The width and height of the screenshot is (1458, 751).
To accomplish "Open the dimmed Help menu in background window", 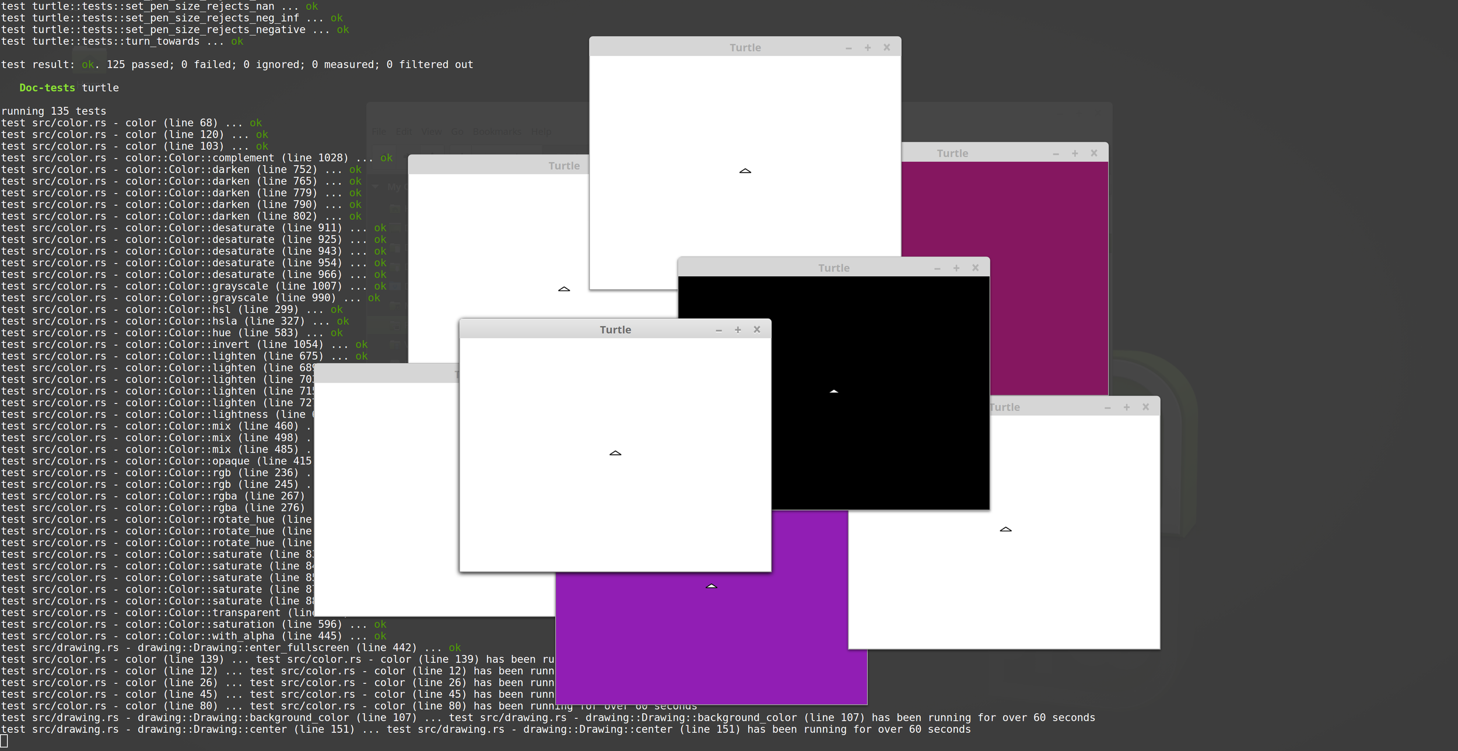I will point(541,132).
